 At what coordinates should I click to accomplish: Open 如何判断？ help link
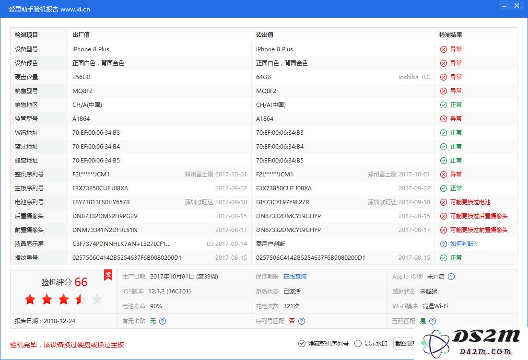464,244
